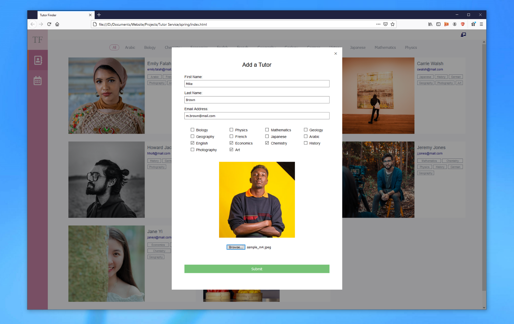Close the Tutor Finder tab
The height and width of the screenshot is (324, 514).
coord(90,15)
